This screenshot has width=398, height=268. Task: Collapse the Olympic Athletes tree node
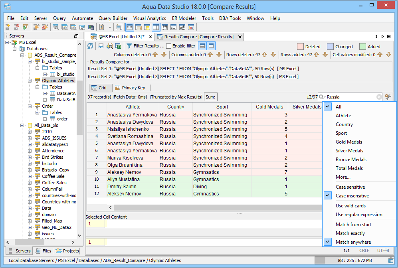[30, 81]
